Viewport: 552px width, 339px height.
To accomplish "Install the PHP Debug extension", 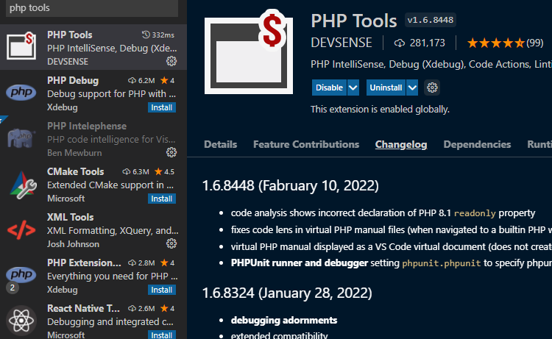I will pyautogui.click(x=162, y=107).
